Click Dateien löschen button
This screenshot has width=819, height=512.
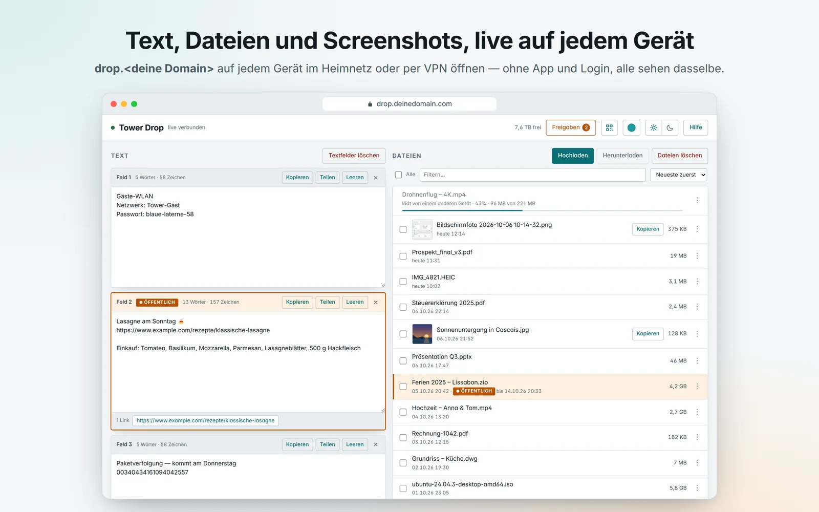click(x=680, y=156)
